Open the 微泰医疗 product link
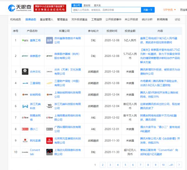The width and height of the screenshot is (187, 170). pyautogui.click(x=35, y=56)
